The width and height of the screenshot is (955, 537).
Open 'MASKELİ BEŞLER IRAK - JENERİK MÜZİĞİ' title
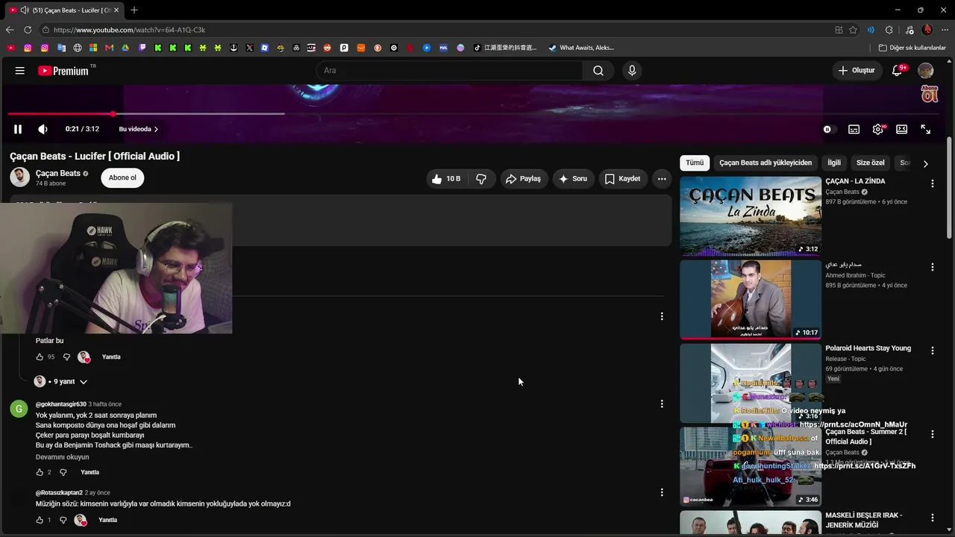pyautogui.click(x=863, y=520)
